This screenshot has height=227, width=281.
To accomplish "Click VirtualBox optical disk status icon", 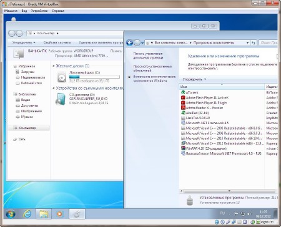I will coord(222,222).
